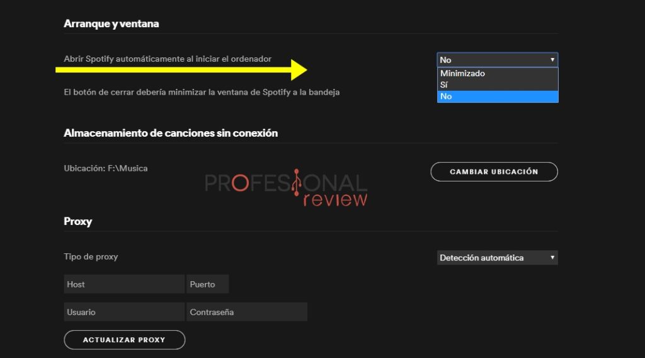Select Minimizado option in the list
The width and height of the screenshot is (645, 358).
click(x=498, y=73)
